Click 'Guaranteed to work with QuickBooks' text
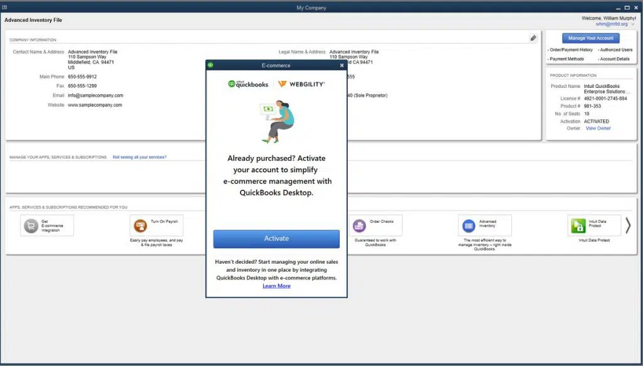 tap(376, 242)
